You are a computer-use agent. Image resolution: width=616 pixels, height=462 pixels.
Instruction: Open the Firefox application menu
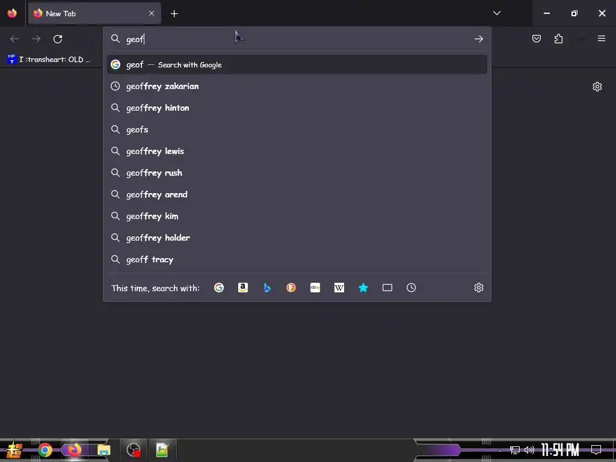tap(601, 38)
